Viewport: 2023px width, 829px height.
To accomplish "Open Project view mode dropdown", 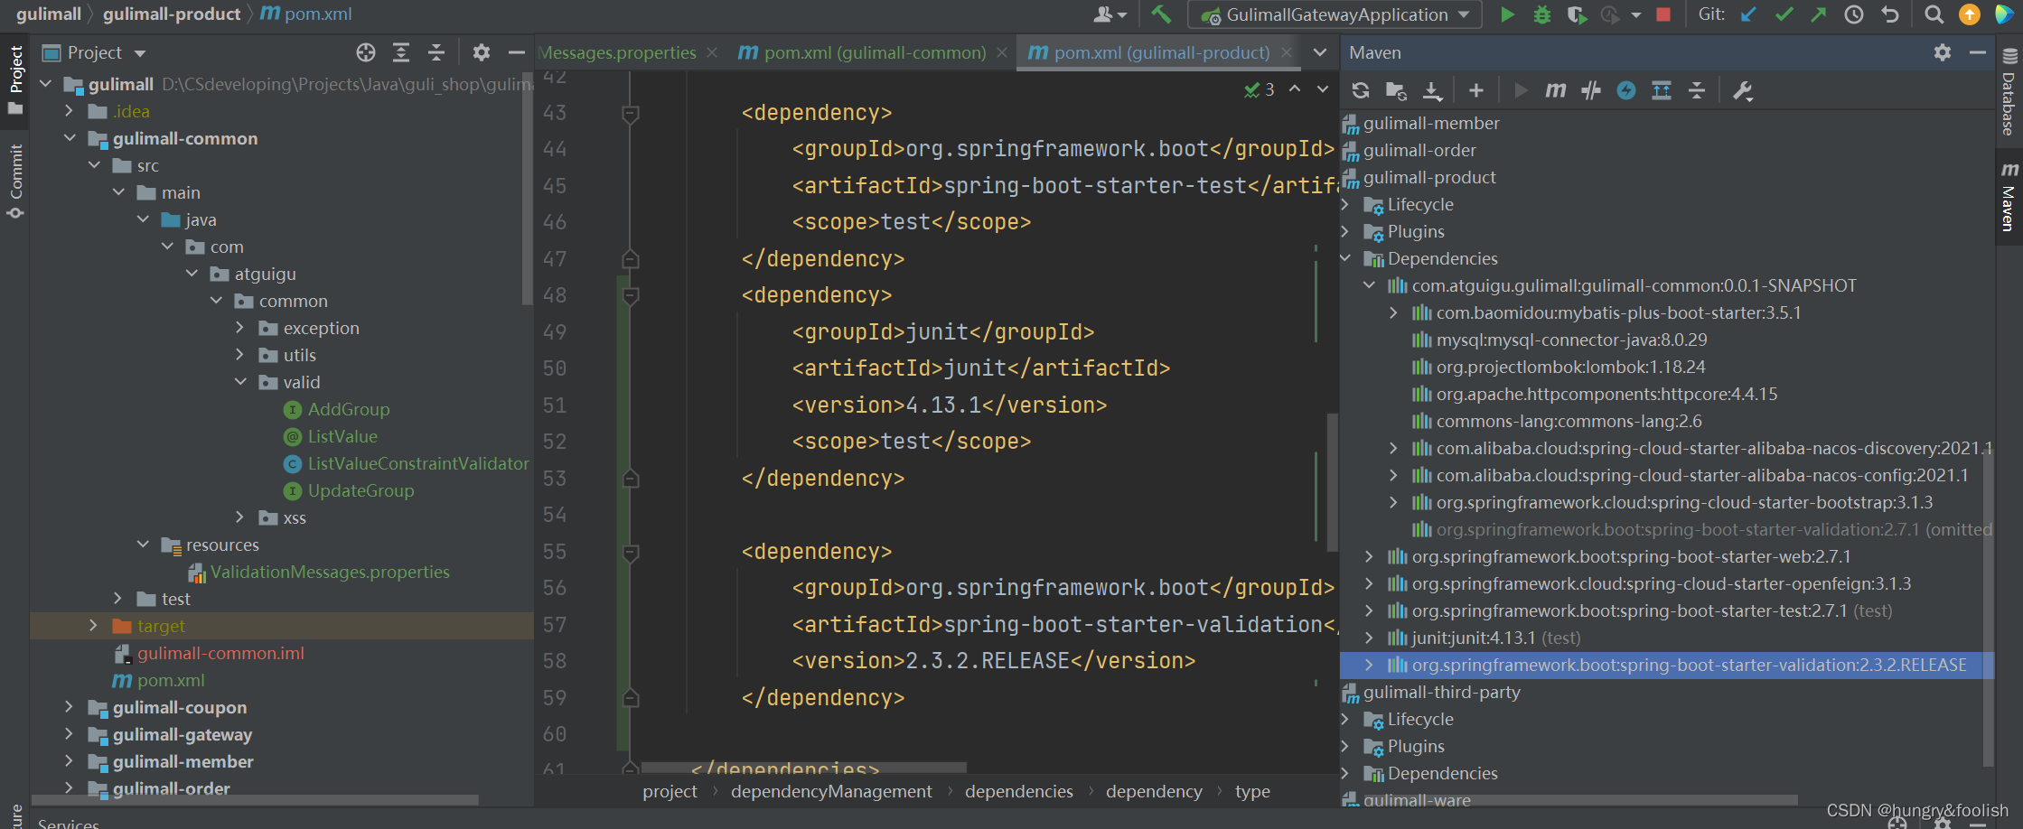I will [140, 53].
